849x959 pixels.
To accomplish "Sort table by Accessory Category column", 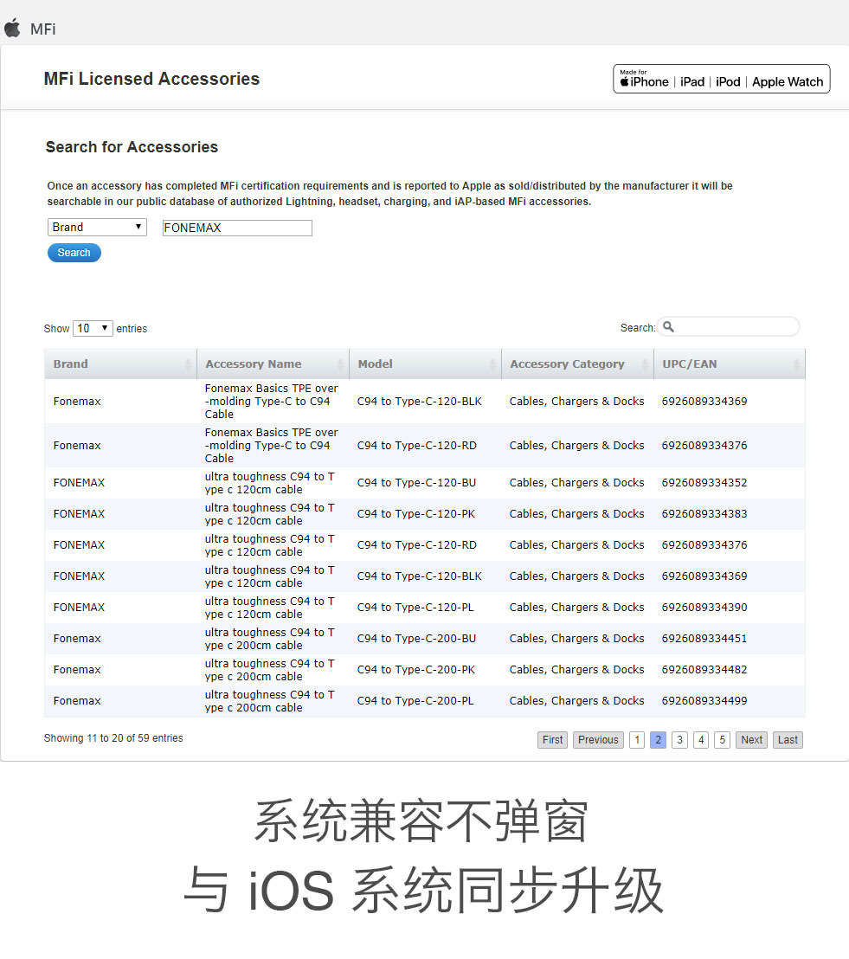I will [577, 364].
